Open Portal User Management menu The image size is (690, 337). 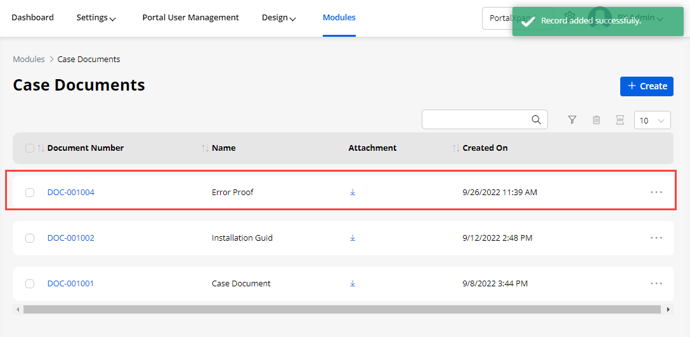190,18
